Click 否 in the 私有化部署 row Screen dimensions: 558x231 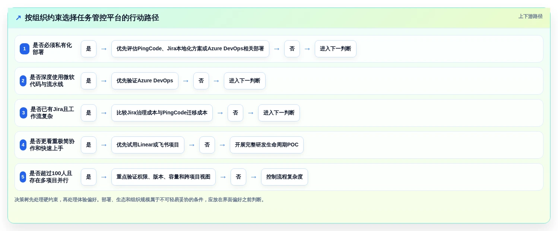click(x=292, y=49)
